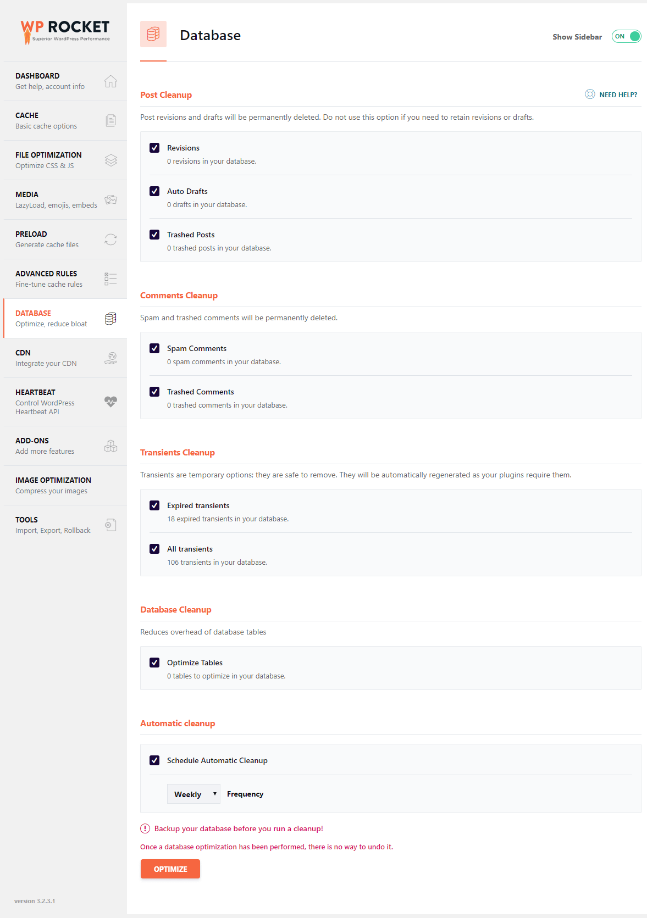Click the Add-ons cubes icon
The height and width of the screenshot is (918, 647).
[x=110, y=446]
